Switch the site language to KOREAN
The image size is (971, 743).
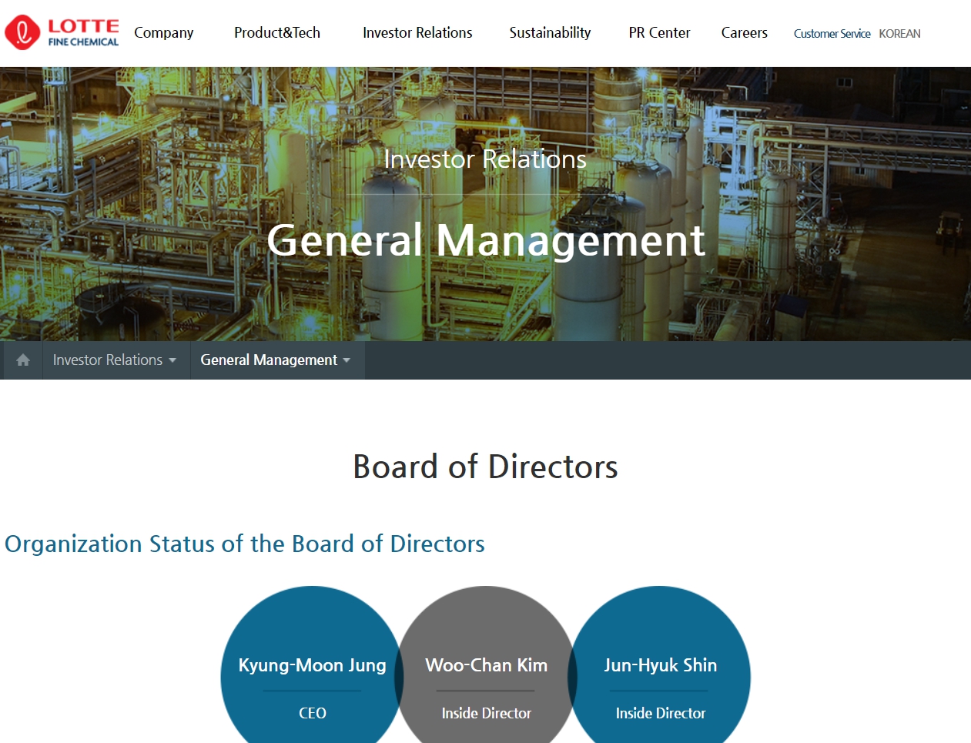point(899,34)
